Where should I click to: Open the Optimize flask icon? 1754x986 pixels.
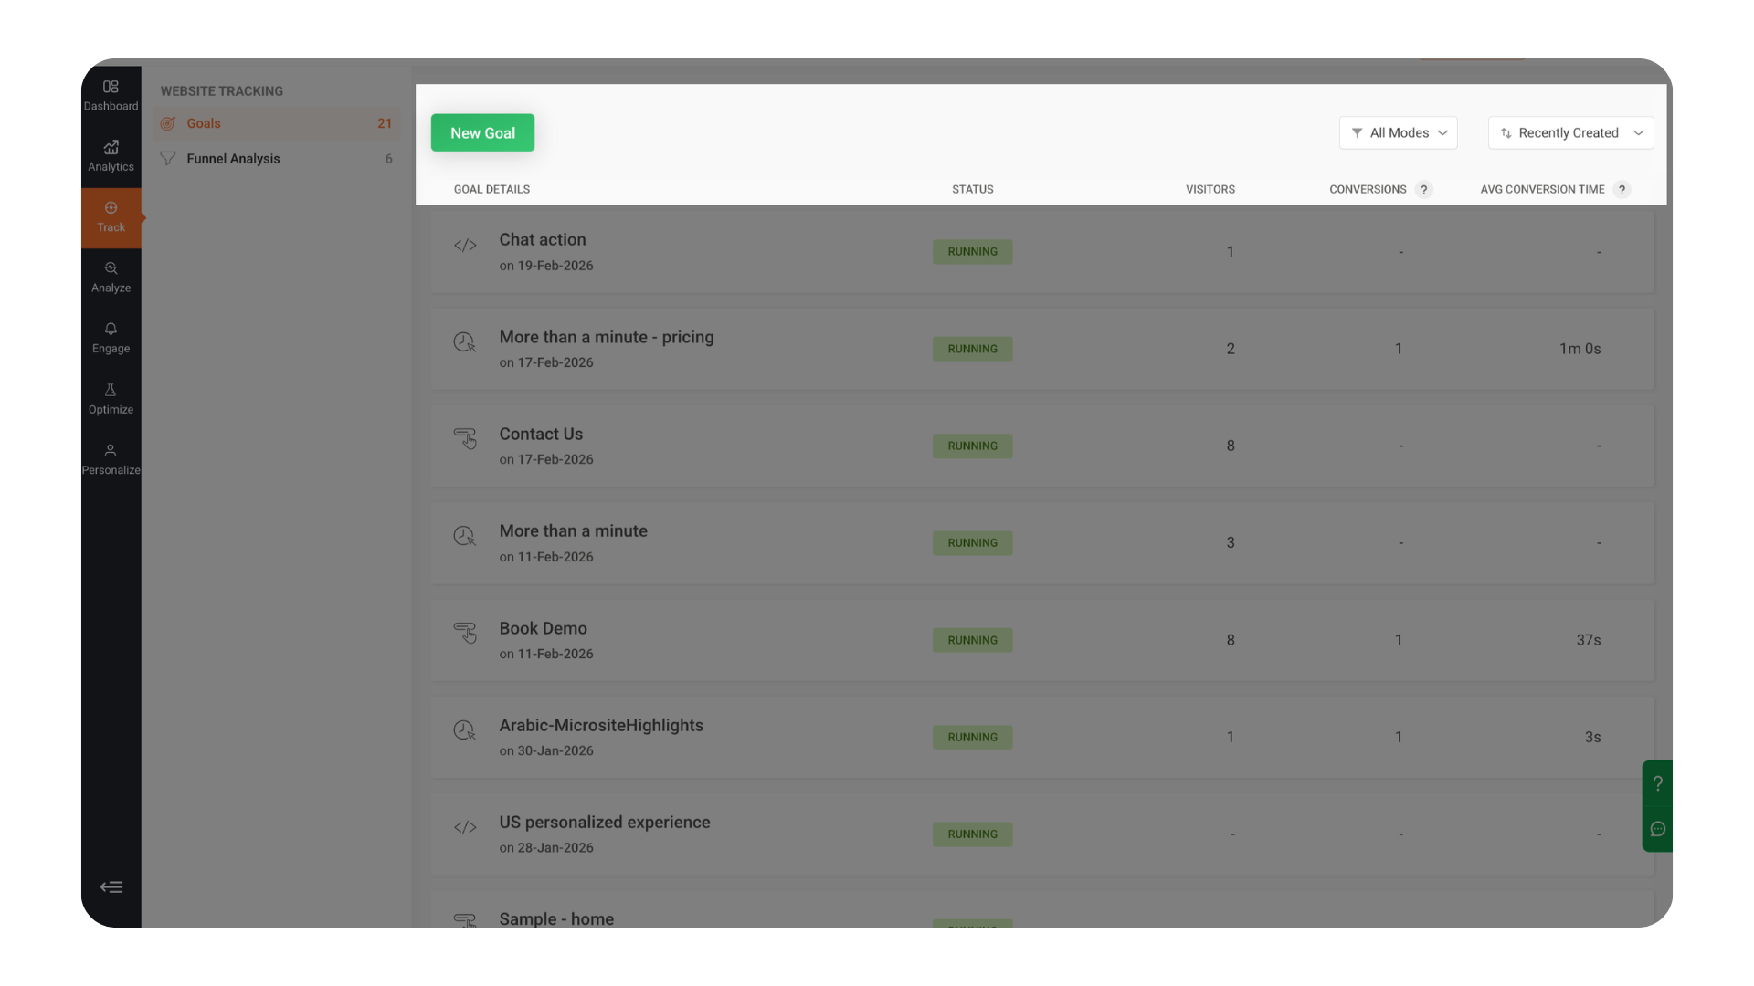click(x=111, y=398)
